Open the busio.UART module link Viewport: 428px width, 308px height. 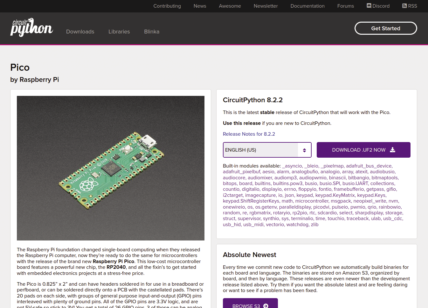click(355, 183)
